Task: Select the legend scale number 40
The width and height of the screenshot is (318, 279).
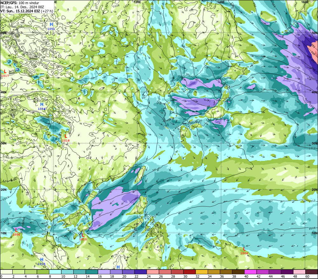Action: [x=246, y=276]
